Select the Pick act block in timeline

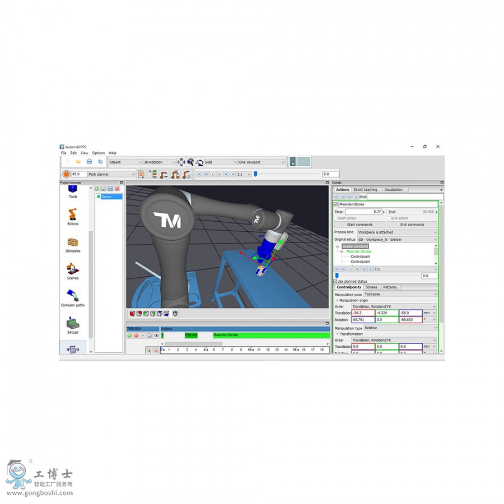pyautogui.click(x=192, y=335)
